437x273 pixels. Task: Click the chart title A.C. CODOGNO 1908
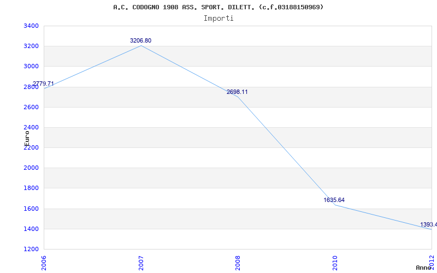218,7
